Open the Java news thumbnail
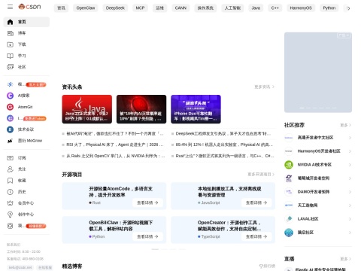 point(87,109)
